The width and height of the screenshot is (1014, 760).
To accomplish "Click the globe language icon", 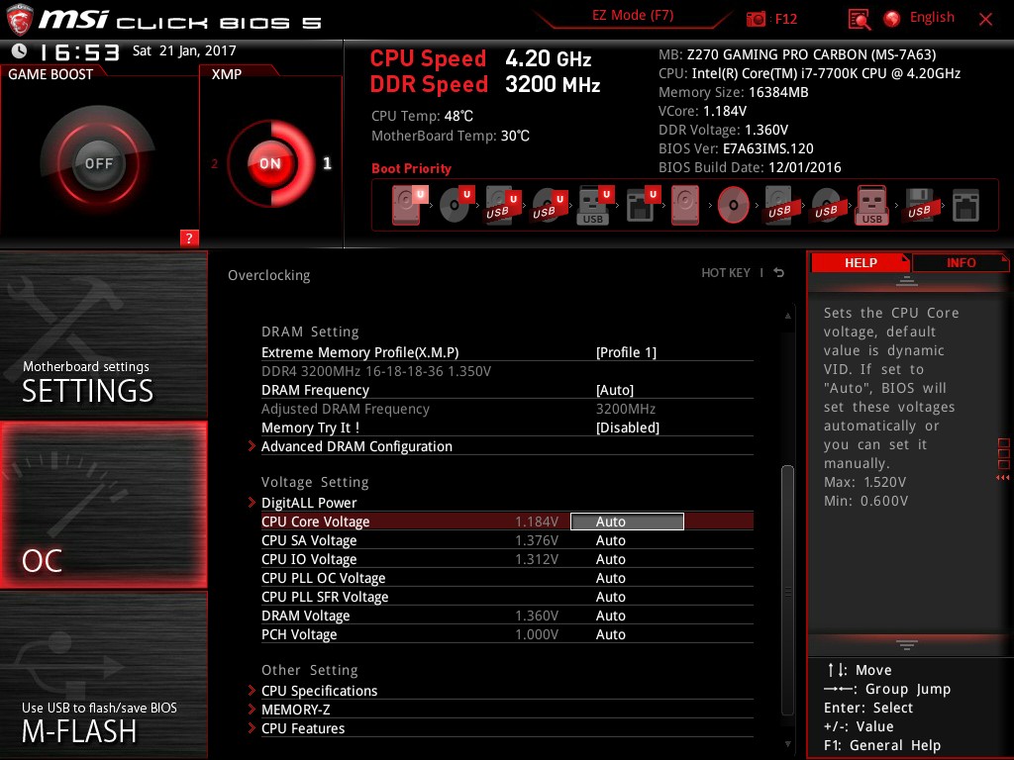I will tap(892, 19).
